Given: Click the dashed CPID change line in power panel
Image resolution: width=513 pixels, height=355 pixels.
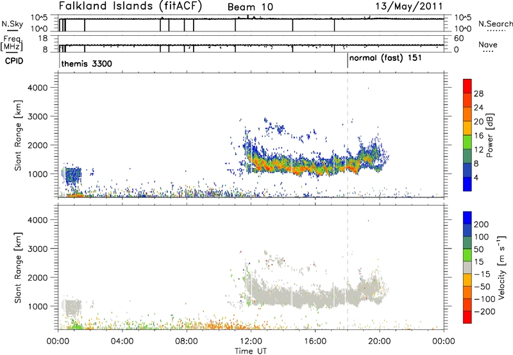Looking at the screenshot, I should pyautogui.click(x=348, y=135).
